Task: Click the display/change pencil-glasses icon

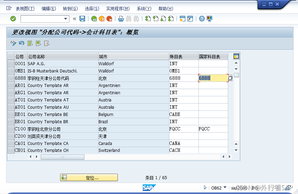Action: tap(13, 43)
